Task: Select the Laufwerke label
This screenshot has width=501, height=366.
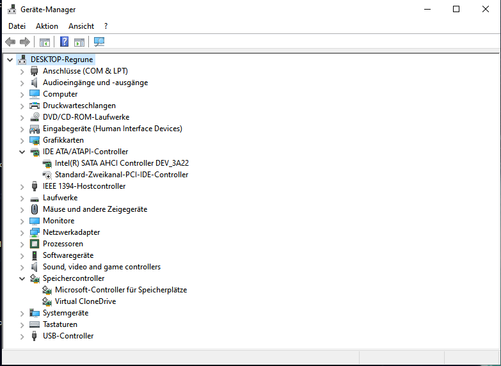Action: (60, 198)
